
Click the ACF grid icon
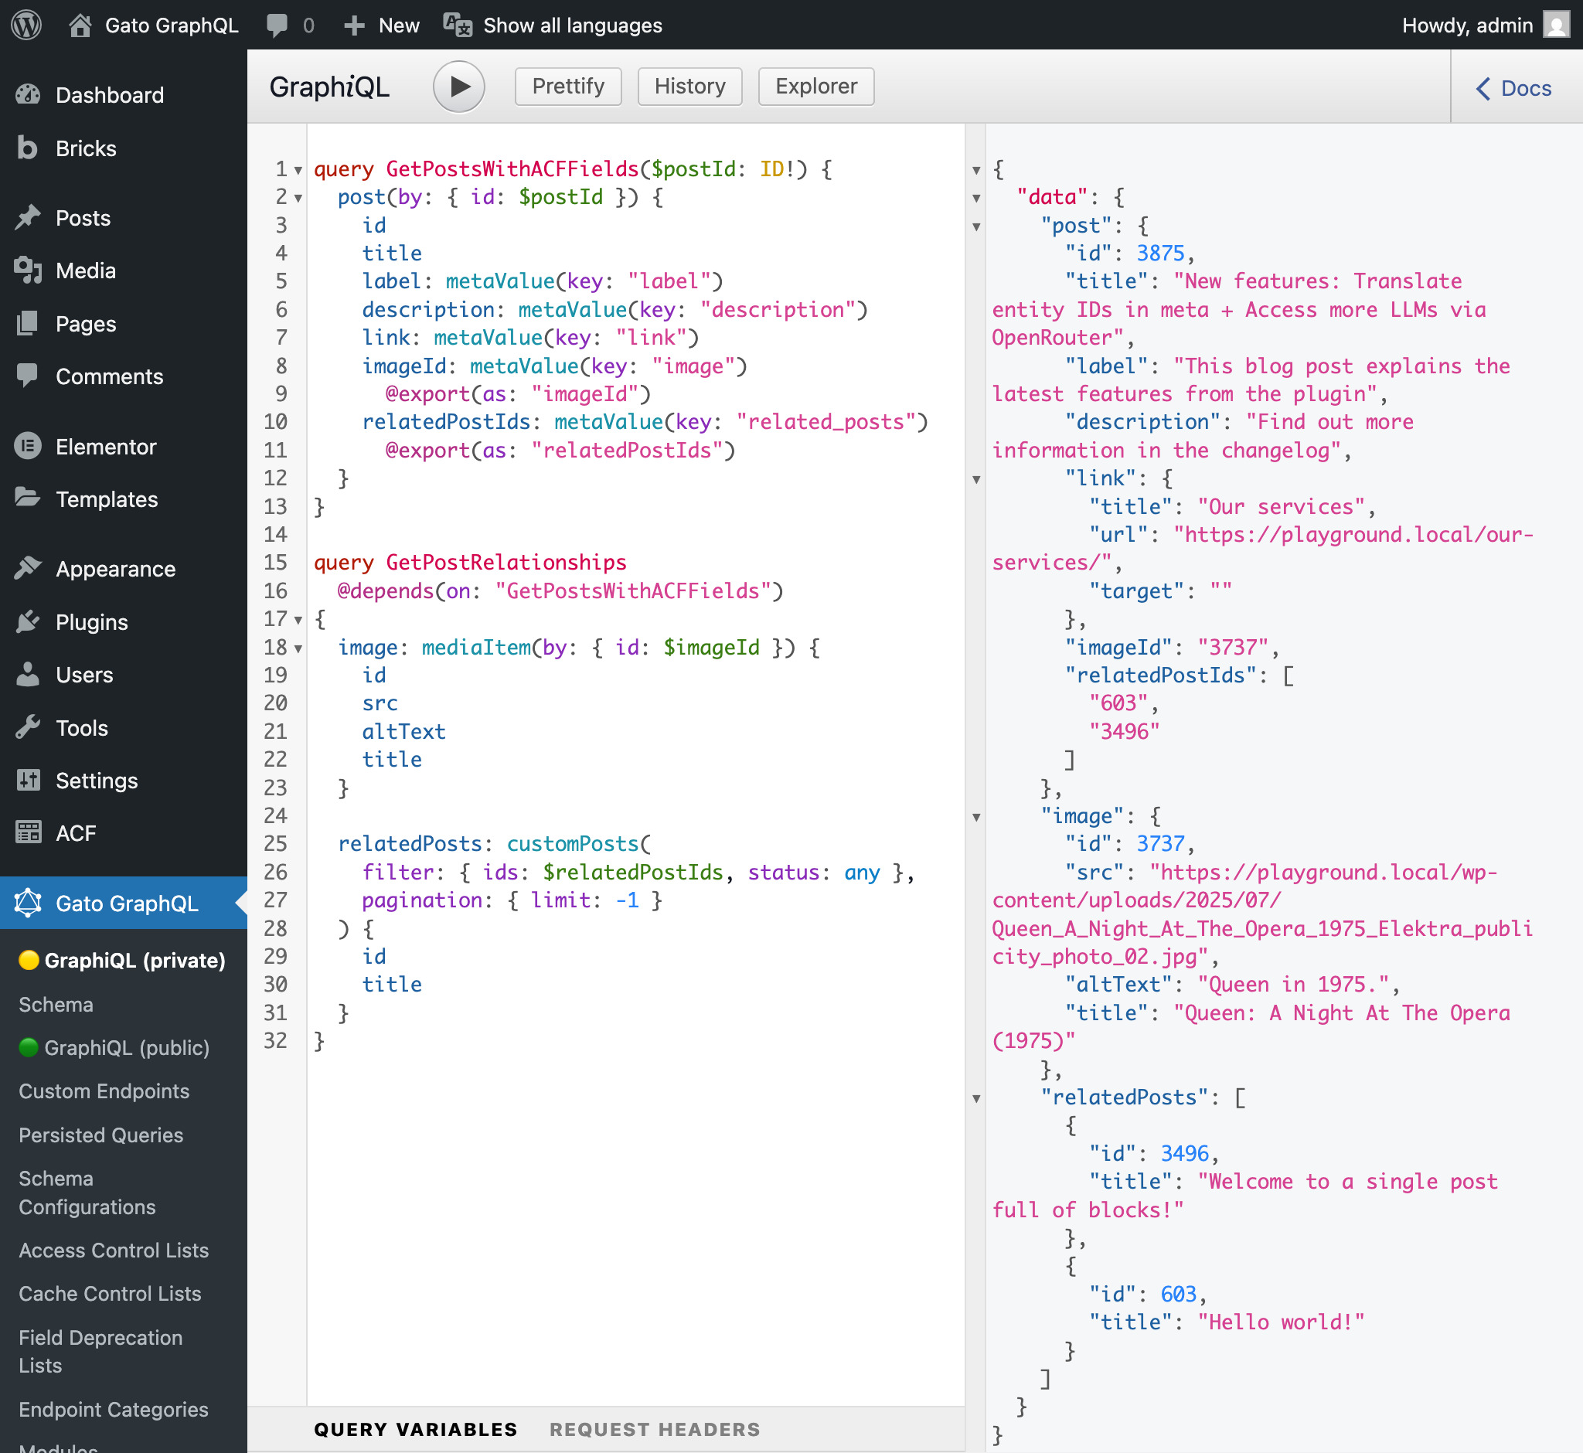point(28,832)
